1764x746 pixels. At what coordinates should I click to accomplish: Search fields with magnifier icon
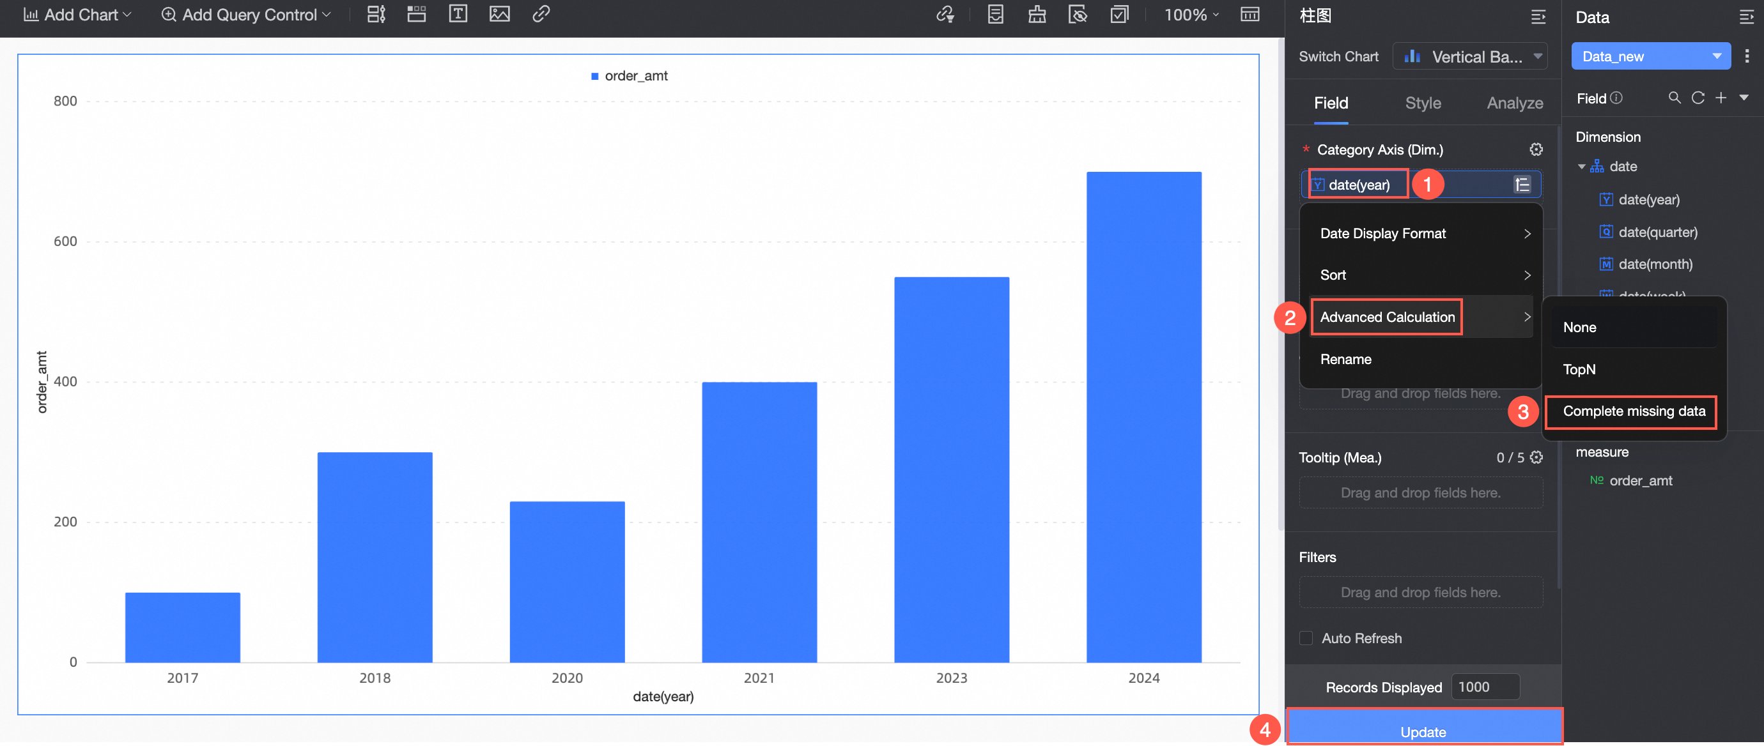click(x=1675, y=98)
